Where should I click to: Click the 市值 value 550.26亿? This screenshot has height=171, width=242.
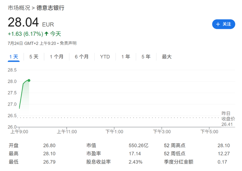139,145
